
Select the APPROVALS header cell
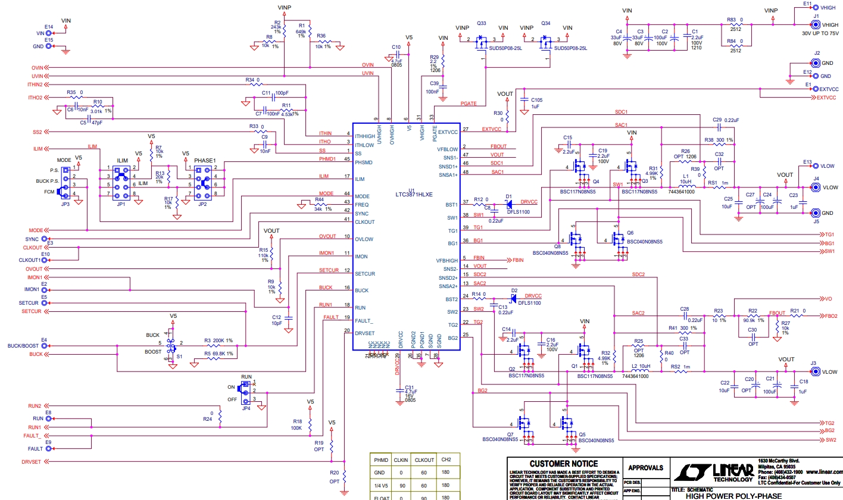coord(646,467)
